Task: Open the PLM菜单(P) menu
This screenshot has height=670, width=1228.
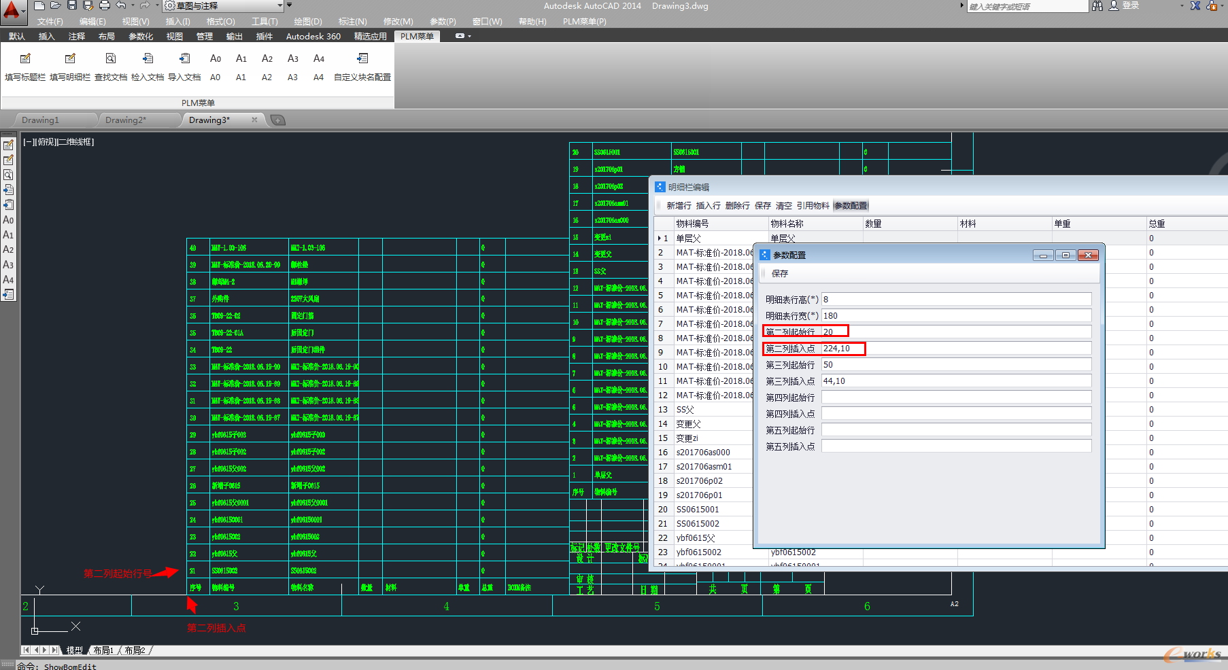Action: [x=584, y=22]
